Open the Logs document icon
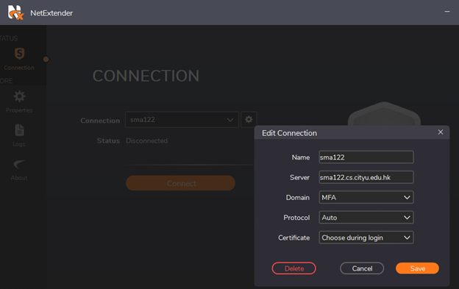The image size is (459, 289). (x=19, y=130)
